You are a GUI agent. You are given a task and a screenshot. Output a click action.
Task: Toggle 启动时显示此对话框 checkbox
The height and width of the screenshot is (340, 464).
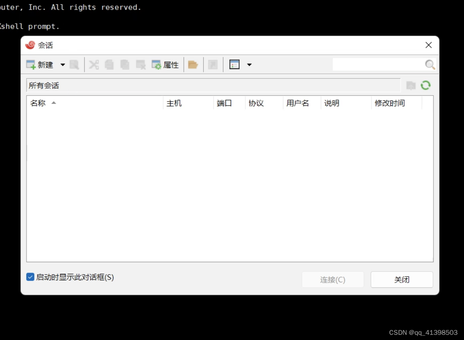tap(30, 277)
